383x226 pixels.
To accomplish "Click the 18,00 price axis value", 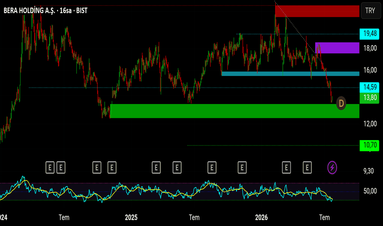I will (x=370, y=48).
